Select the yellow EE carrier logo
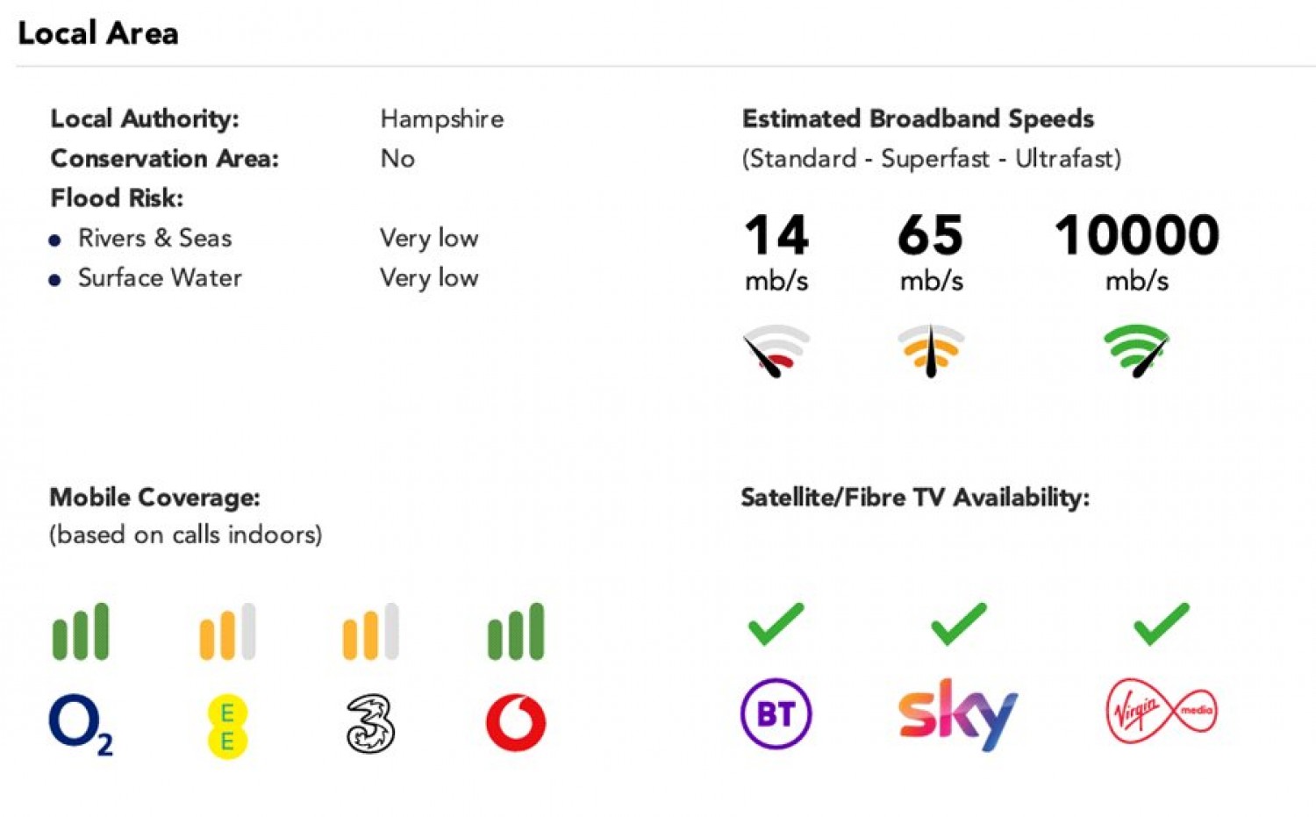This screenshot has height=817, width=1316. [x=227, y=726]
